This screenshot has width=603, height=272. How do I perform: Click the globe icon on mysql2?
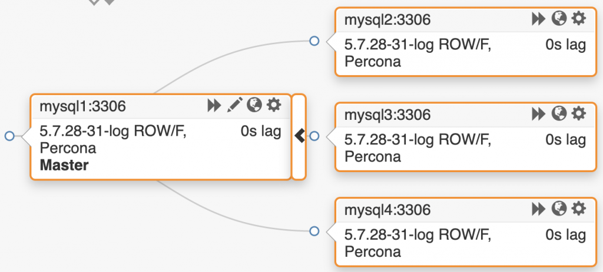(x=559, y=19)
